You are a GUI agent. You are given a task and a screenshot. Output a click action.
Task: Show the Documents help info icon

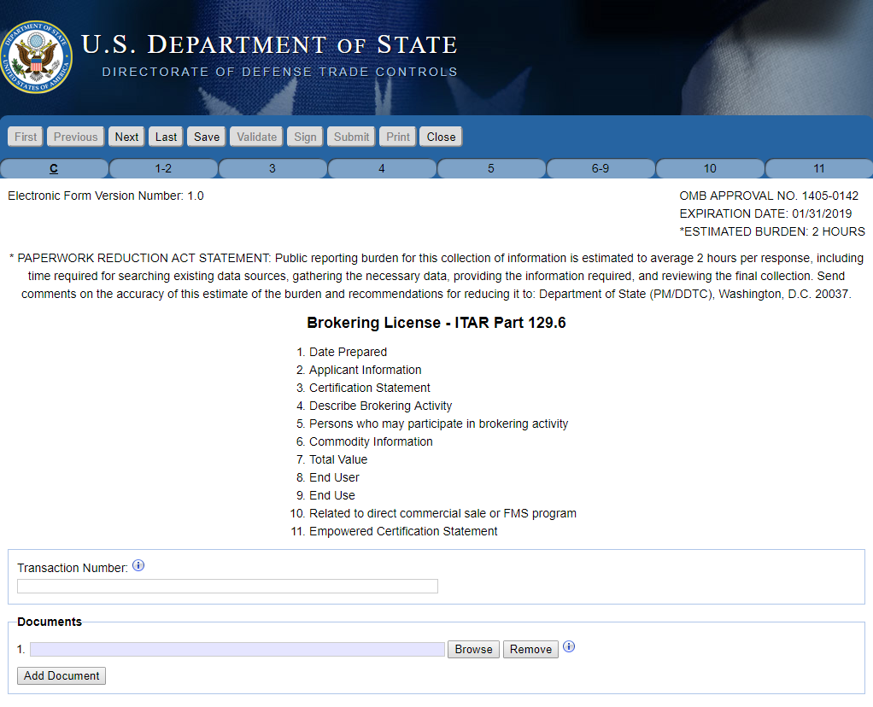tap(568, 646)
